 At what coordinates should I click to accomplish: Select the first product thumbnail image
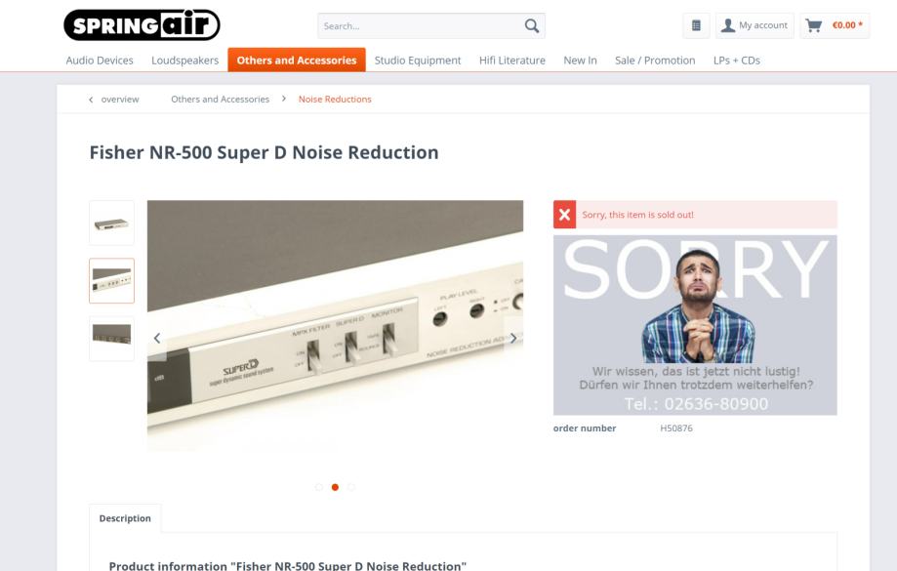pyautogui.click(x=111, y=224)
